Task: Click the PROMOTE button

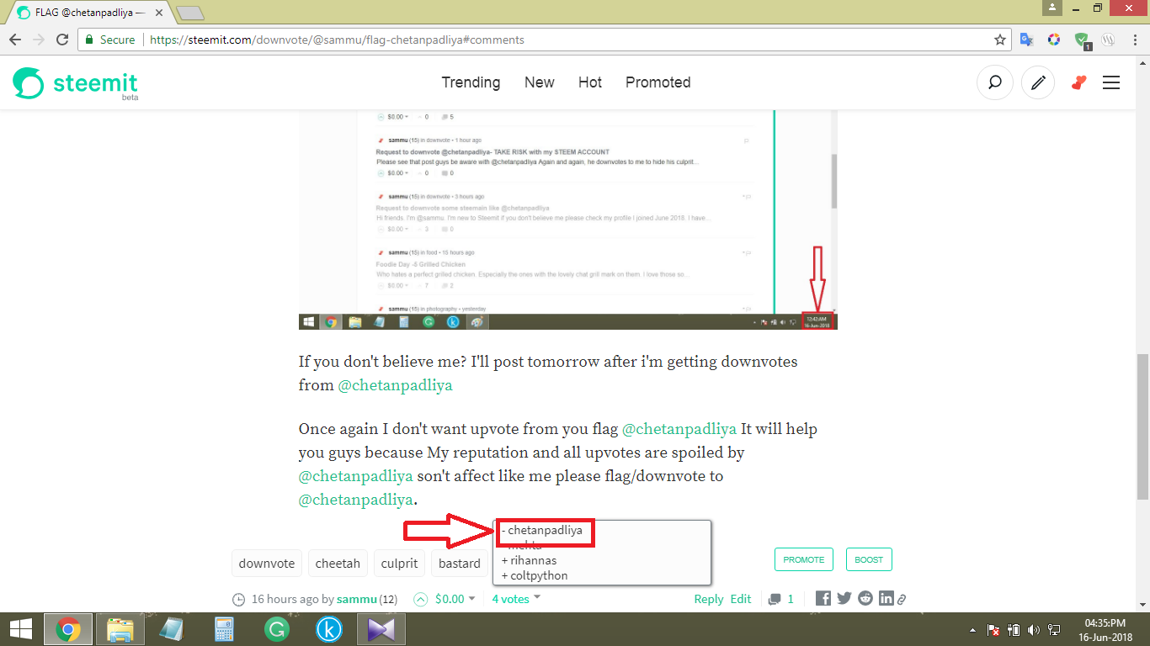Action: click(x=804, y=559)
